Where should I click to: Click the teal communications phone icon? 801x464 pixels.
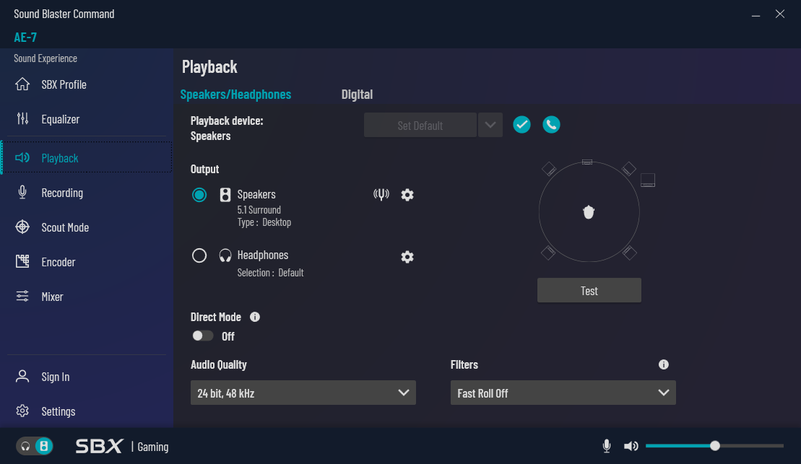pos(551,125)
